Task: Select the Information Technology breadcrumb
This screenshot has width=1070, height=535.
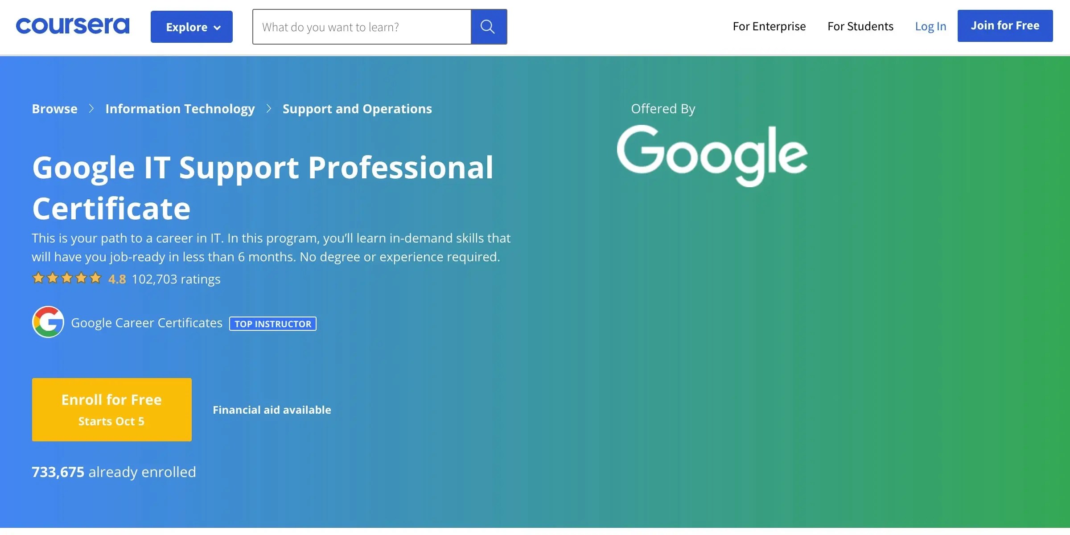Action: click(180, 108)
